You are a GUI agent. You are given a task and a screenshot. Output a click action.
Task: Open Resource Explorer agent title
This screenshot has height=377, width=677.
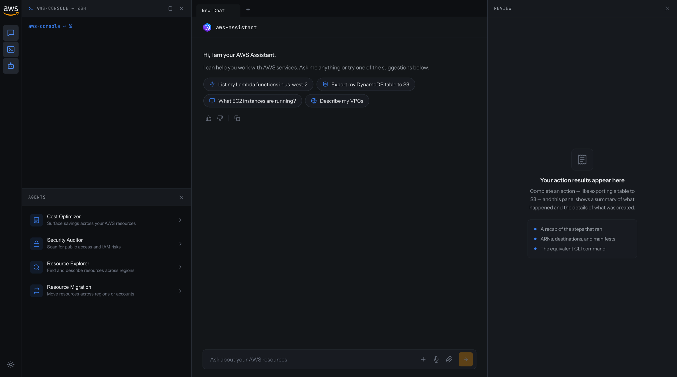(x=68, y=264)
